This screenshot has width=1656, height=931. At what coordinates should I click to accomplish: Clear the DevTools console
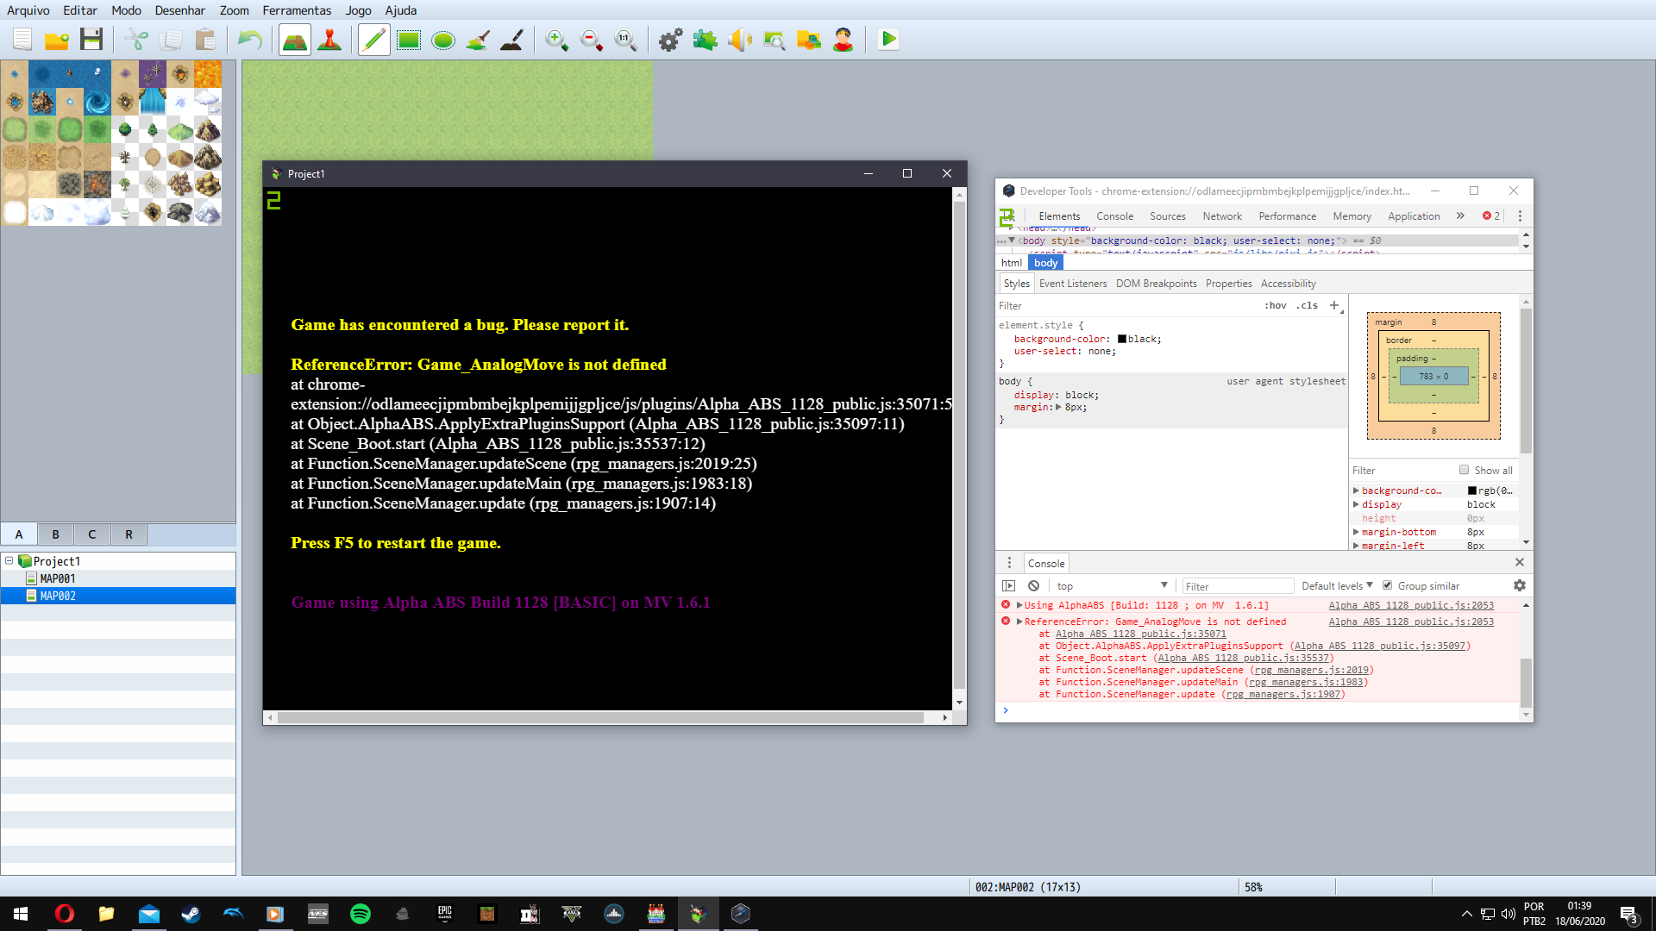pyautogui.click(x=1033, y=586)
